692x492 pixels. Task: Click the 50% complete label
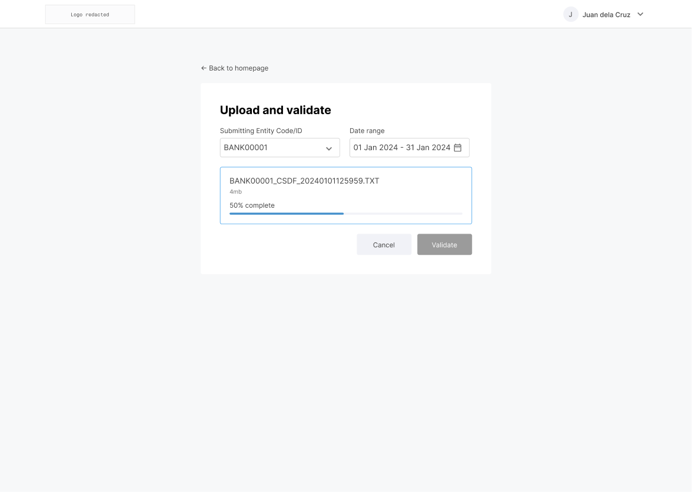pos(252,205)
